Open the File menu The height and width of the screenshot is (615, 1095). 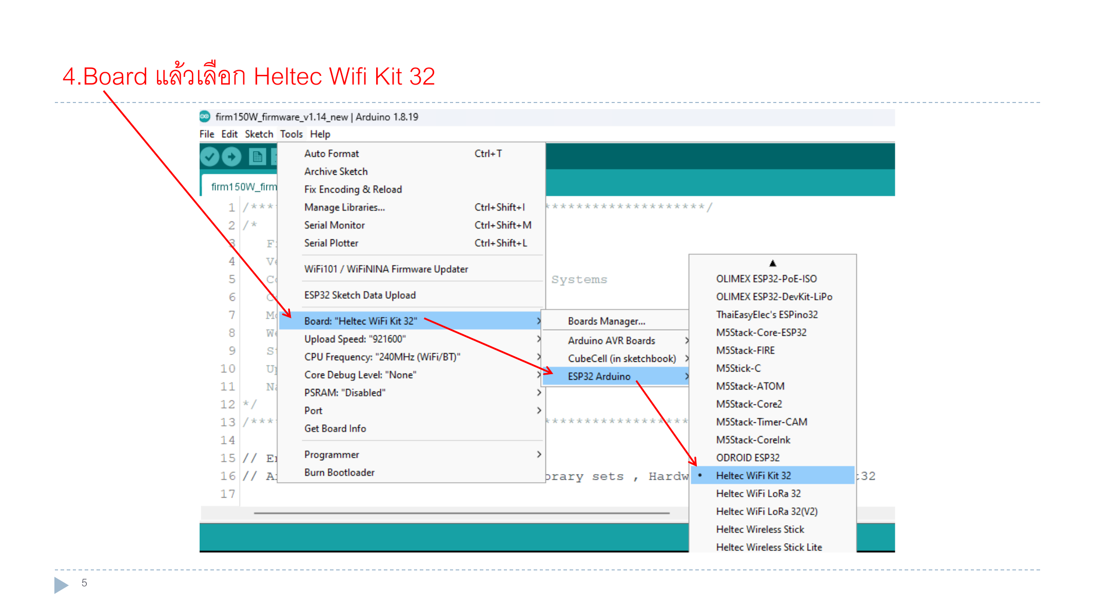point(207,134)
